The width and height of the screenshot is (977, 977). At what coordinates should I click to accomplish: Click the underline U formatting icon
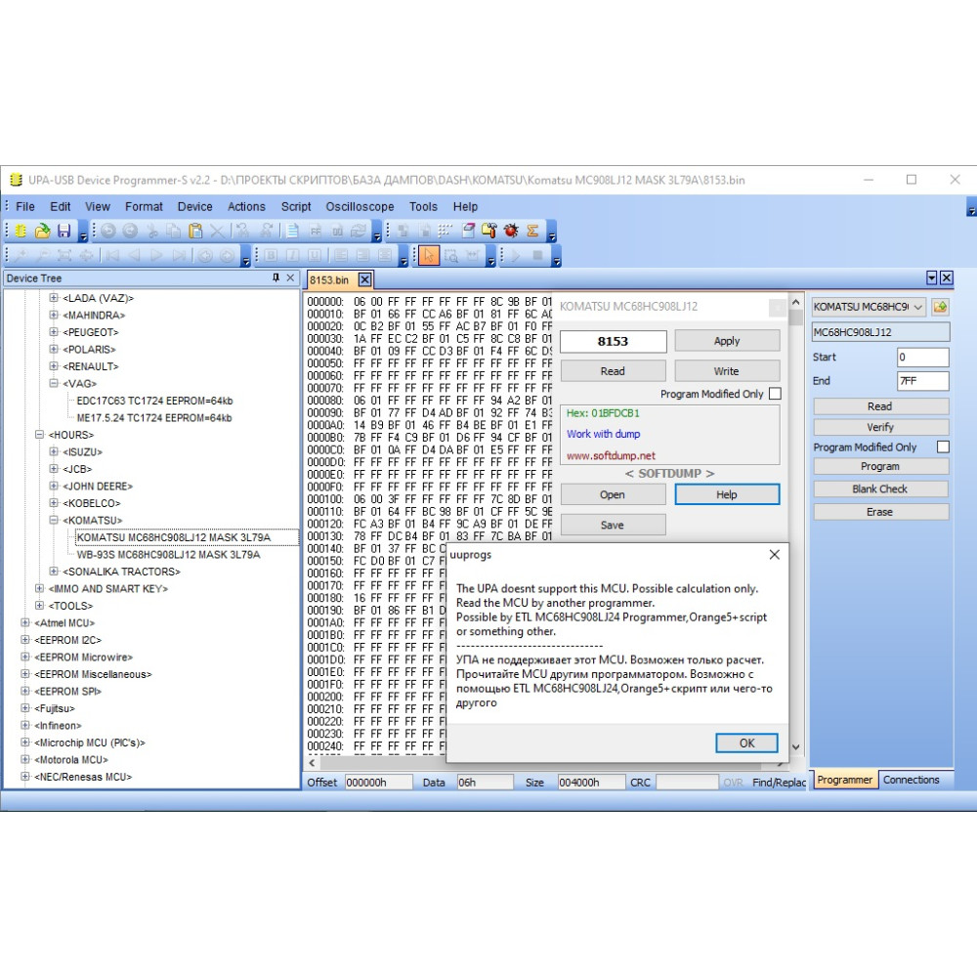click(315, 255)
